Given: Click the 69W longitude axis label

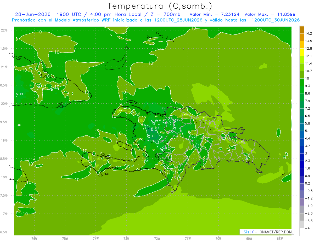Looking at the screenshot, I should [249, 238].
